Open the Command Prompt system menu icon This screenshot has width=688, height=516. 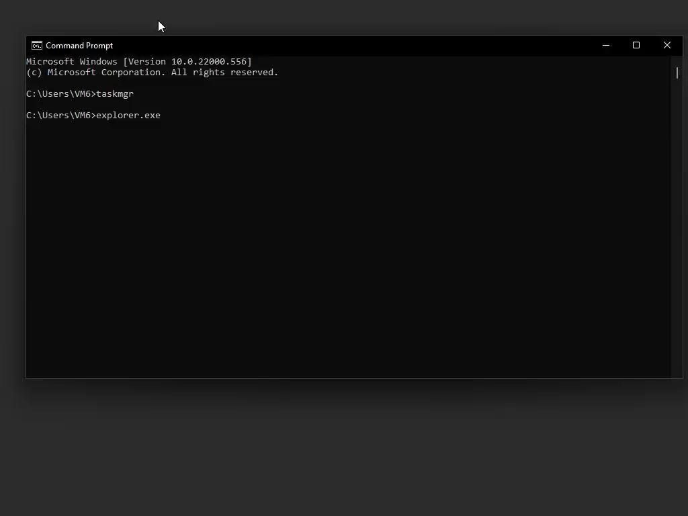click(x=37, y=46)
